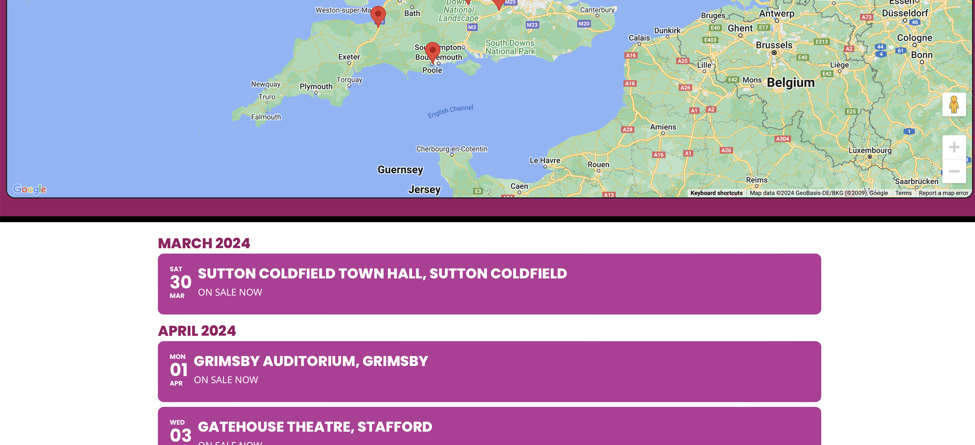Click Report a map error link
Viewport: 975px width, 445px height.
pyautogui.click(x=943, y=193)
